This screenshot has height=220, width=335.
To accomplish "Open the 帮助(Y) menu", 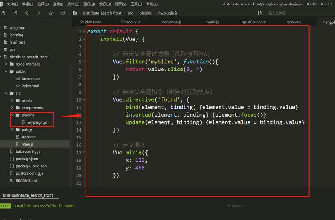I will [151, 4].
